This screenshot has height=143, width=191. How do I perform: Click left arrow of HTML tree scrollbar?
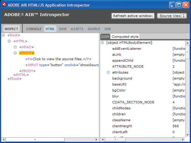tap(4, 139)
